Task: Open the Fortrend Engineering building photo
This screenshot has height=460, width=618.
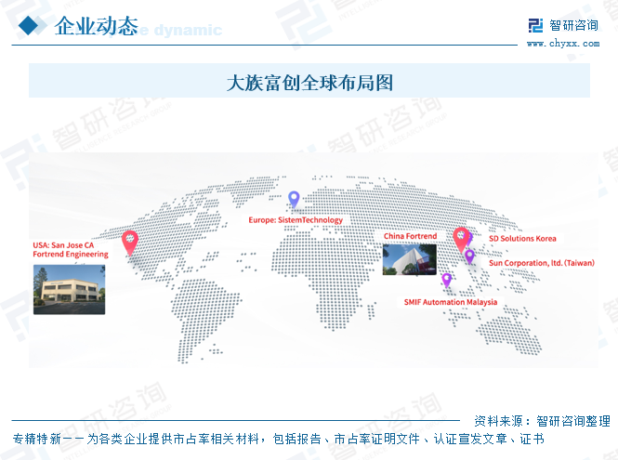Action: point(70,289)
